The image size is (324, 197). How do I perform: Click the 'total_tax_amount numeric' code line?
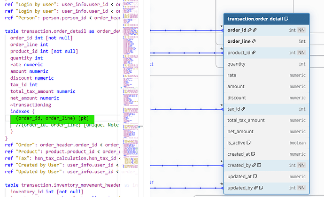coord(43,91)
